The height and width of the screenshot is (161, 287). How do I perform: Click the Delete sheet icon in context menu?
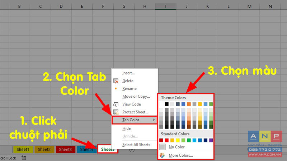pos(116,81)
